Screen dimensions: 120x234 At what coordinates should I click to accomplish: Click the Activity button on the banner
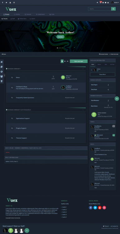coord(60,37)
